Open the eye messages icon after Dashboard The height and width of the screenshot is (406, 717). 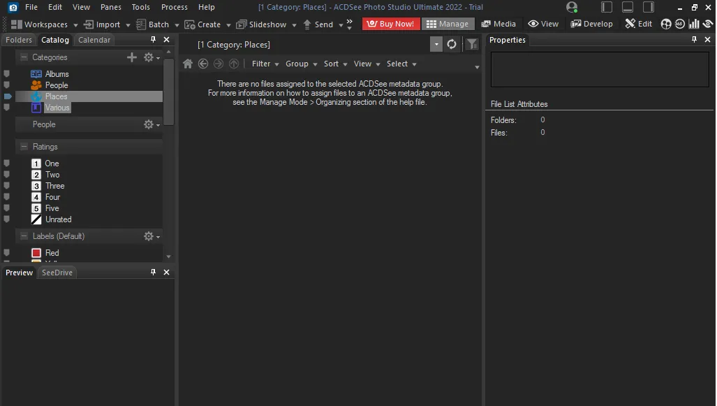click(709, 24)
